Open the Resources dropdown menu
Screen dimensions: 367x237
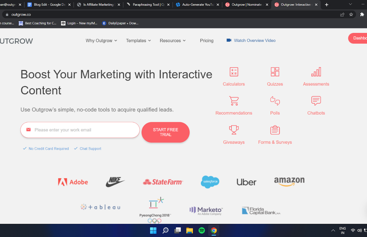(172, 41)
